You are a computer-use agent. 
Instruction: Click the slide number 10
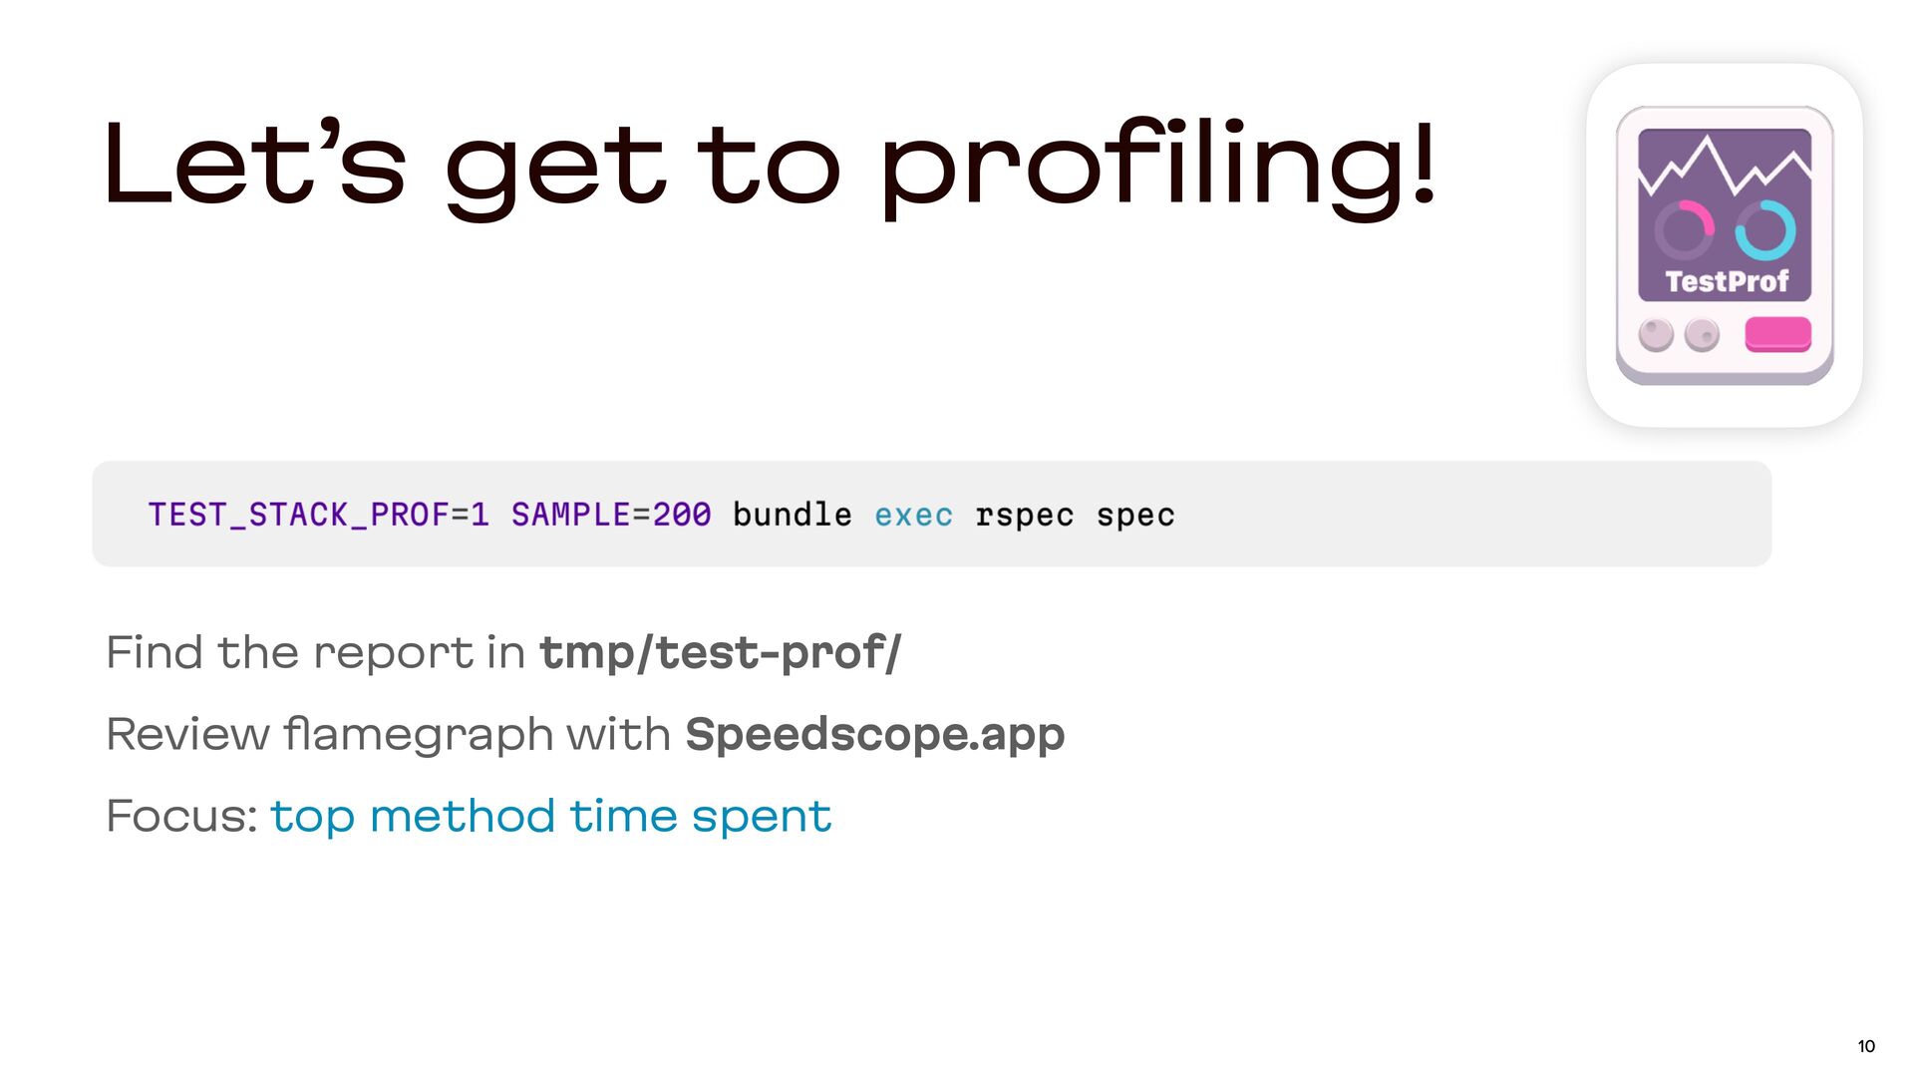(x=1866, y=1046)
